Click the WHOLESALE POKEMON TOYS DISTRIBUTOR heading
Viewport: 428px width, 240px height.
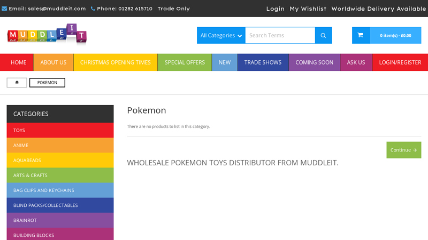233,163
